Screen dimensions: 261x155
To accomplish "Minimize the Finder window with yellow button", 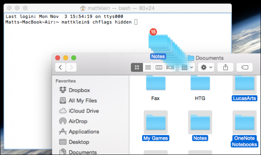I will pos(65,58).
